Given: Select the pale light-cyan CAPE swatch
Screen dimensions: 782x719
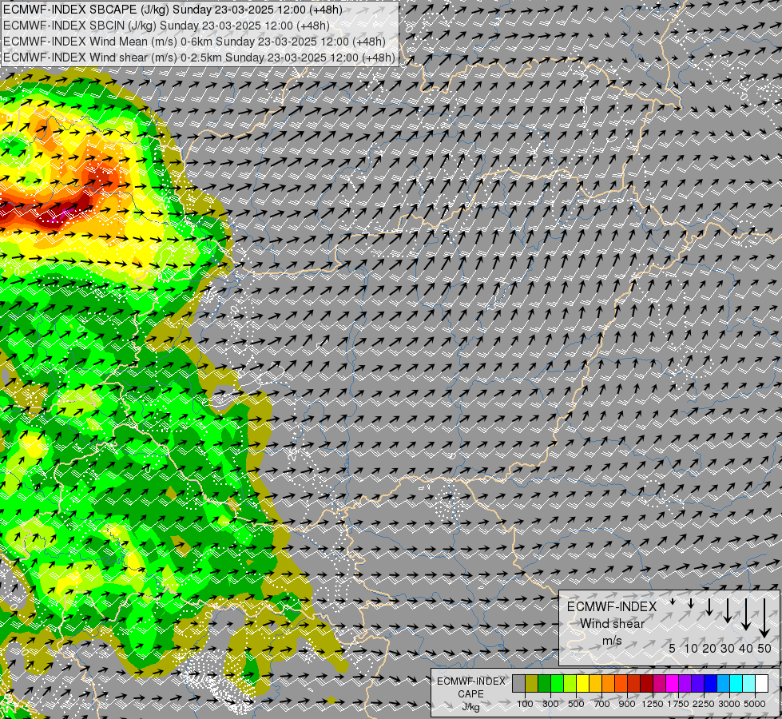Looking at the screenshot, I should 749,683.
